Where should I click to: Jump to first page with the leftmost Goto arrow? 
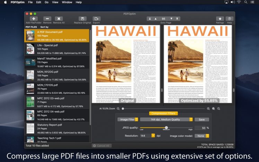150,19
